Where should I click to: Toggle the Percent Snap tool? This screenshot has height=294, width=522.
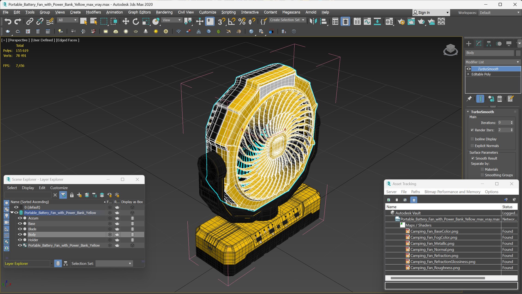pyautogui.click(x=242, y=22)
